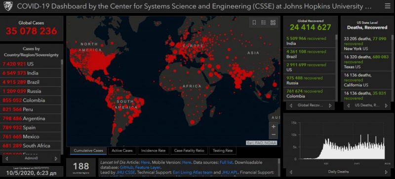
Task: Click the Esri, FAO, NOAA map attribution
Action: tap(262, 143)
